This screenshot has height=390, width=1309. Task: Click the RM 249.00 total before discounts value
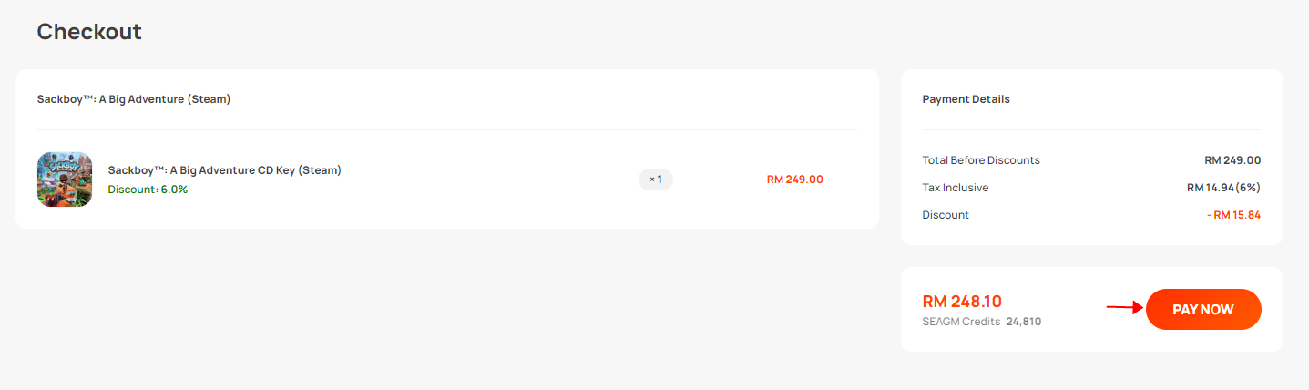tap(1232, 160)
